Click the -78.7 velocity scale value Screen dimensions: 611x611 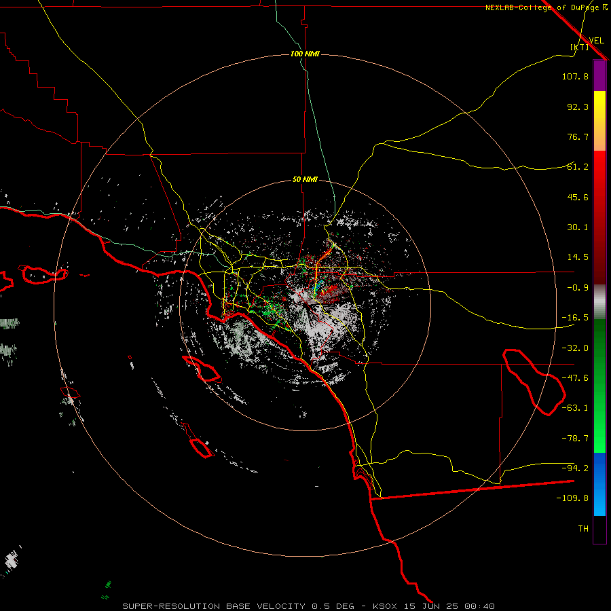coord(575,439)
